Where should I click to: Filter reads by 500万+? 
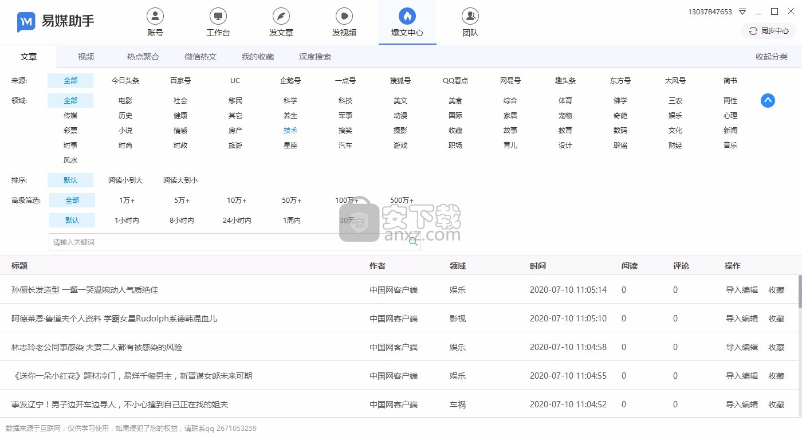[x=402, y=201]
